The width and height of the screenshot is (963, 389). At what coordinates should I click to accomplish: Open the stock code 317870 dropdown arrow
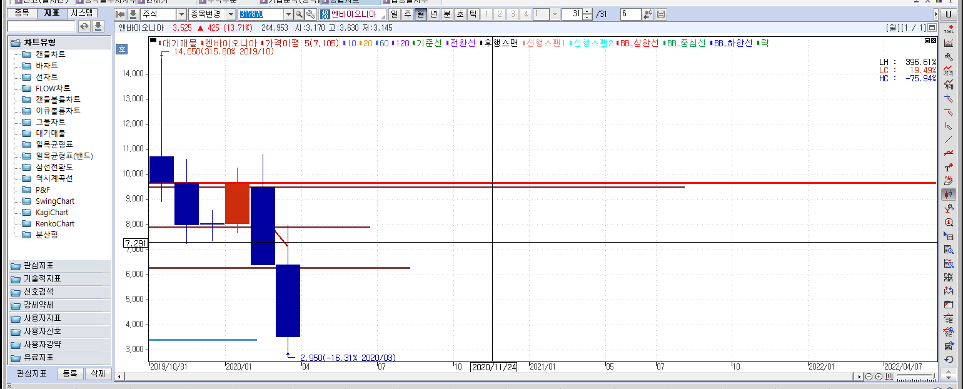pos(288,14)
